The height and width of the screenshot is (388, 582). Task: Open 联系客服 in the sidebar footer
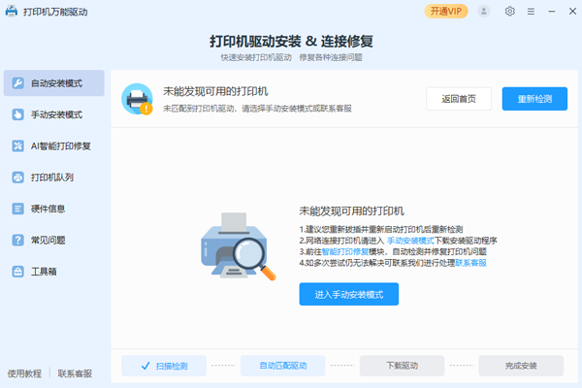pyautogui.click(x=75, y=373)
